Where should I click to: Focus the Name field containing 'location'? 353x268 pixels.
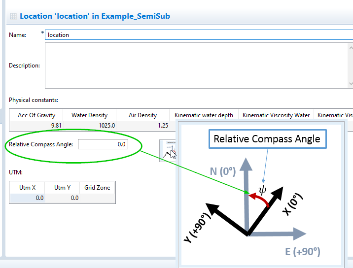[x=197, y=35]
